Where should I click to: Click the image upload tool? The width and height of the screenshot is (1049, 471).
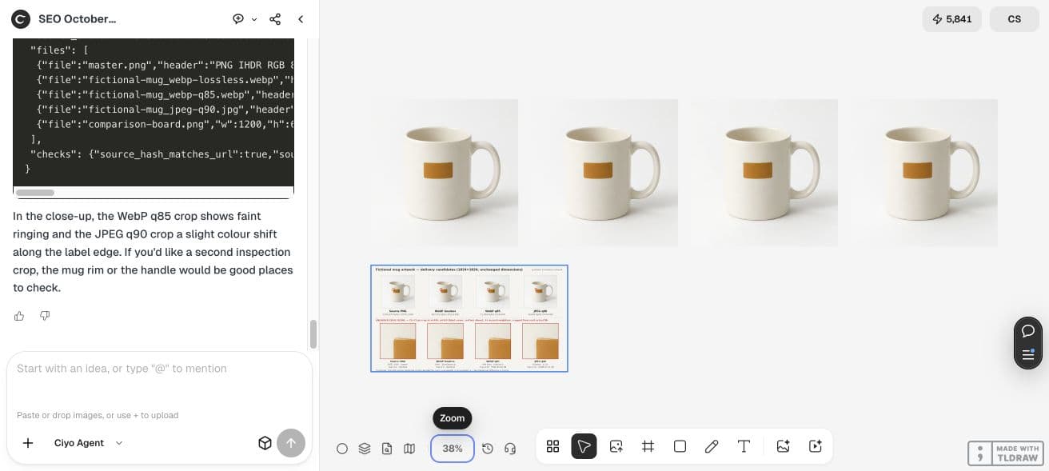(x=616, y=446)
